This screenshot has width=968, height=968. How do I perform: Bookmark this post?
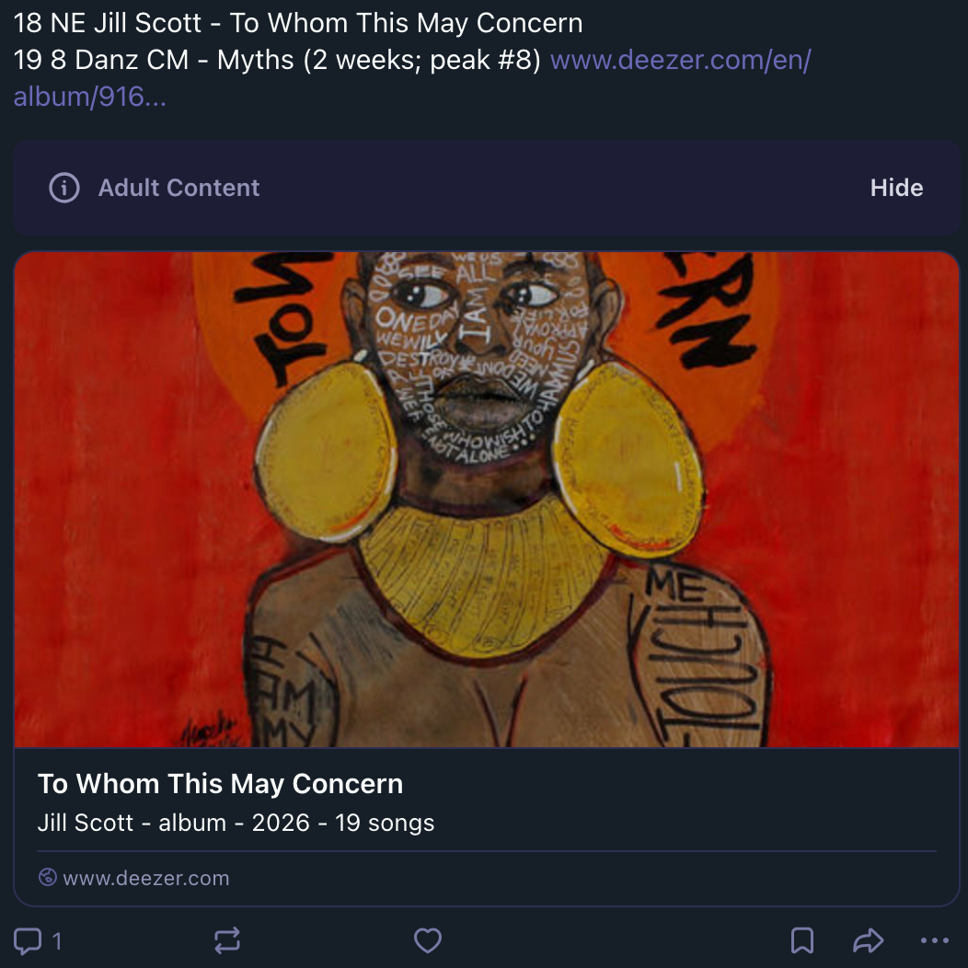point(801,940)
